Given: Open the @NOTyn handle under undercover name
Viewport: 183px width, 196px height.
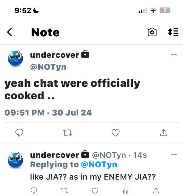Looking at the screenshot, I should coord(48,67).
